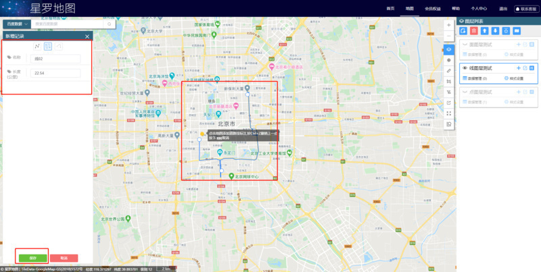541x272 pixels.
Task: Select the freehand polyline draw mode icon
Action: [x=37, y=46]
